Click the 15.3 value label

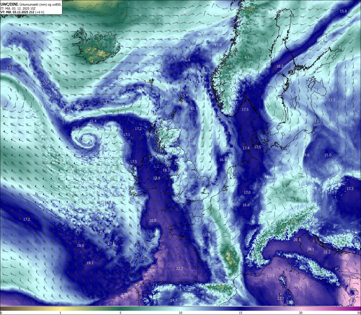click(x=104, y=102)
